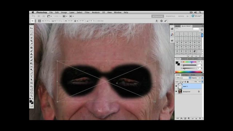Select the Eraser tool
233x131 pixels.
(x=31, y=60)
